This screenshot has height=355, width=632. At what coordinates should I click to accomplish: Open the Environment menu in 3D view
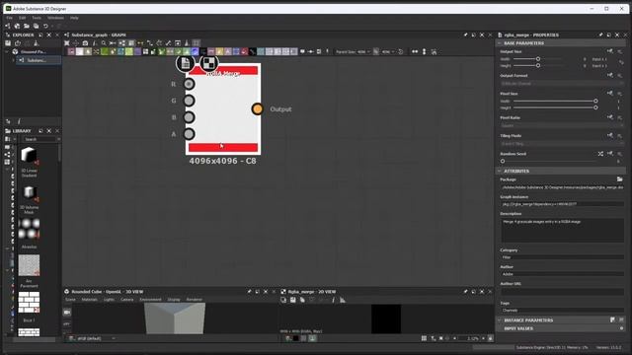click(150, 300)
